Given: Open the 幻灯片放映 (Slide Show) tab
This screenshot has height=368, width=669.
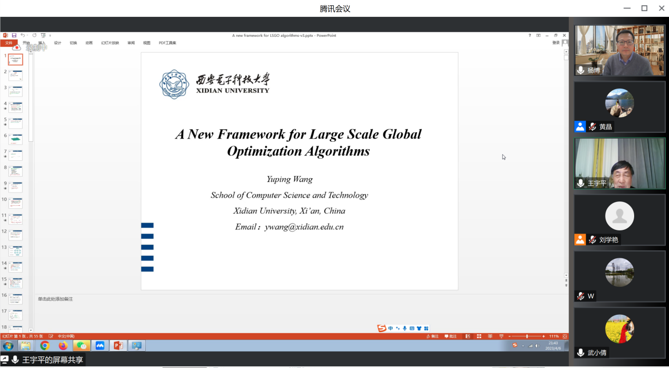Looking at the screenshot, I should click(x=110, y=43).
